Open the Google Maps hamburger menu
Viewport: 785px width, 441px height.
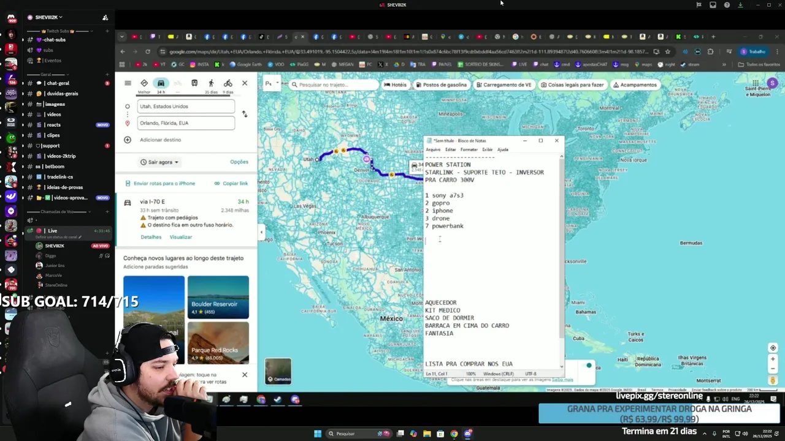click(x=128, y=83)
